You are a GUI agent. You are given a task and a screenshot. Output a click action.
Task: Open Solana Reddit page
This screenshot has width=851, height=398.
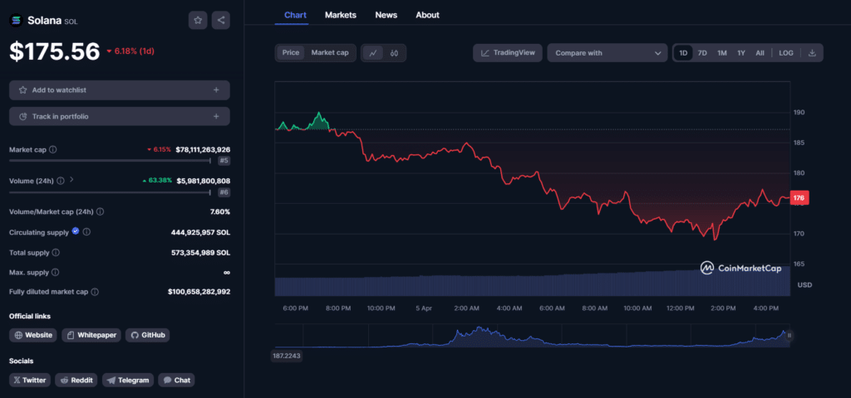tap(76, 380)
